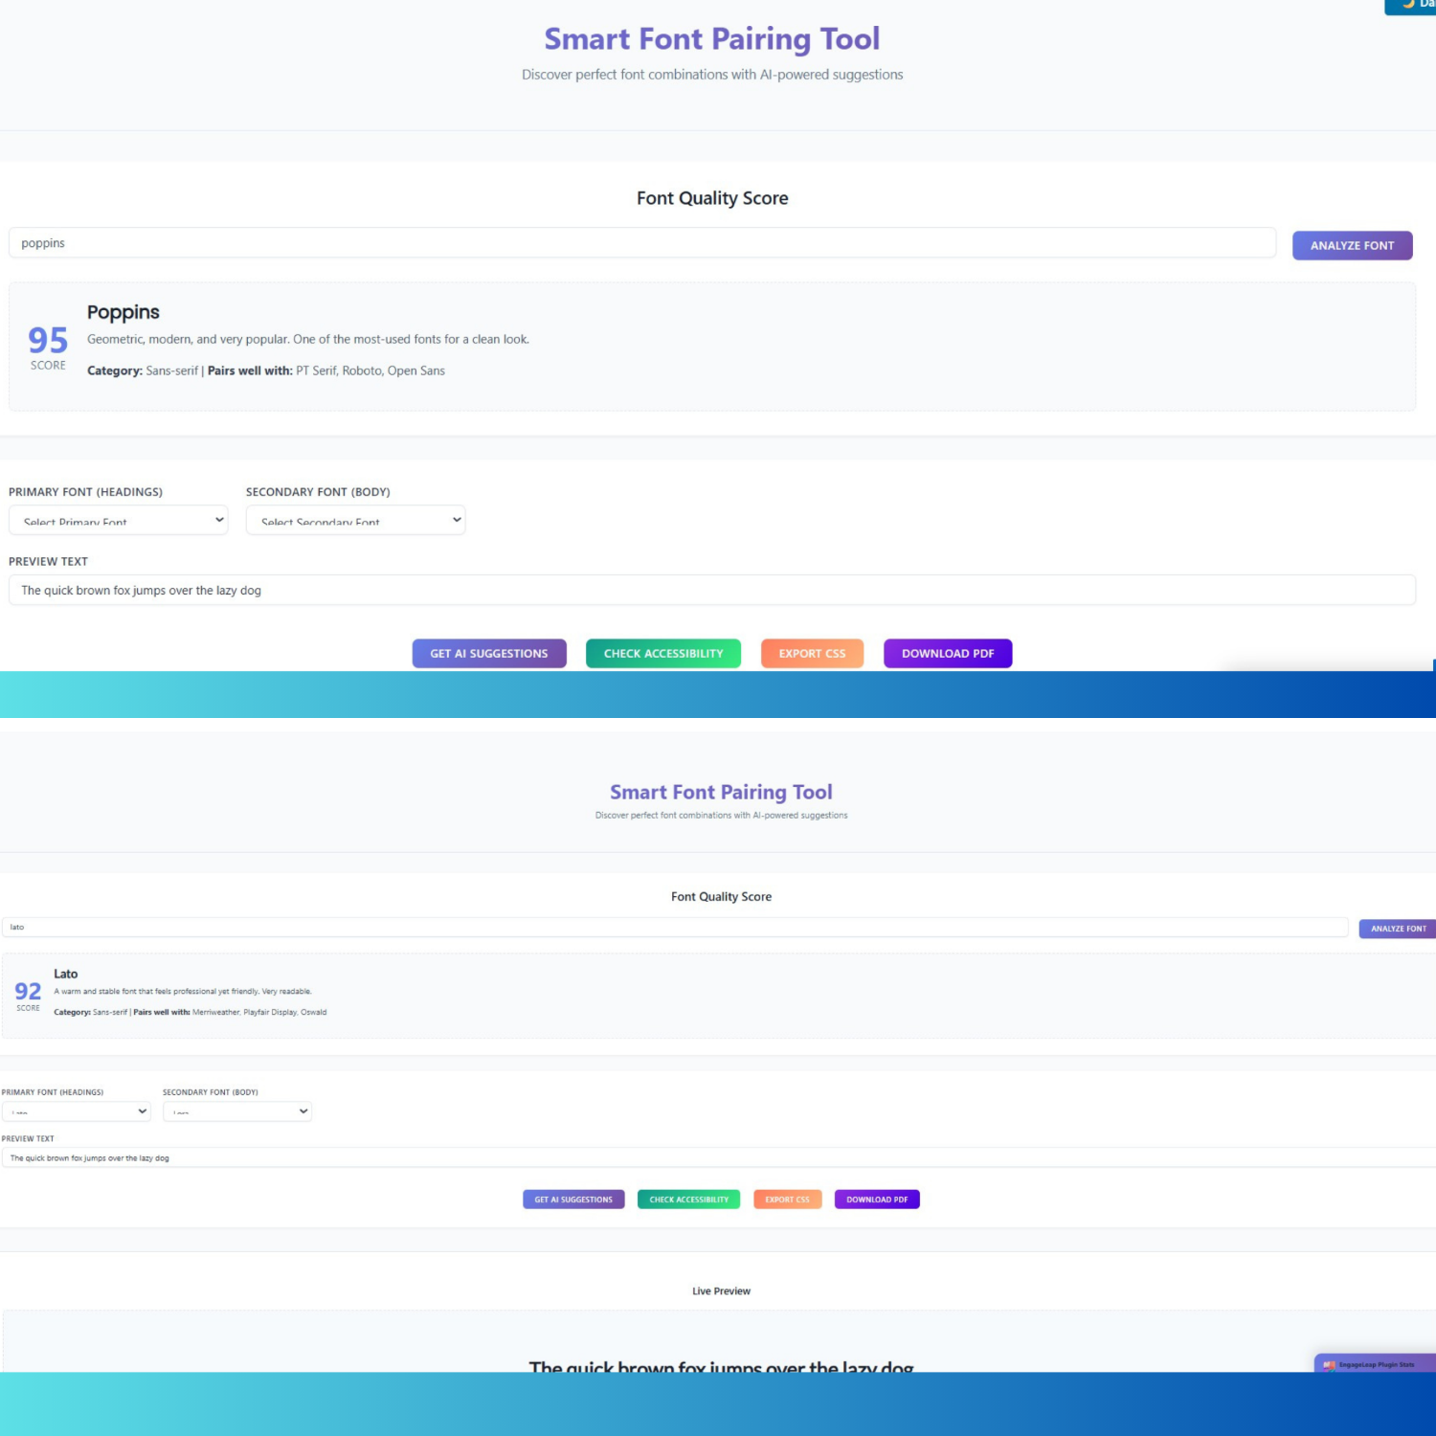Toggle dark mode via the moon icon
Image resolution: width=1436 pixels, height=1436 pixels.
tap(1408, 5)
